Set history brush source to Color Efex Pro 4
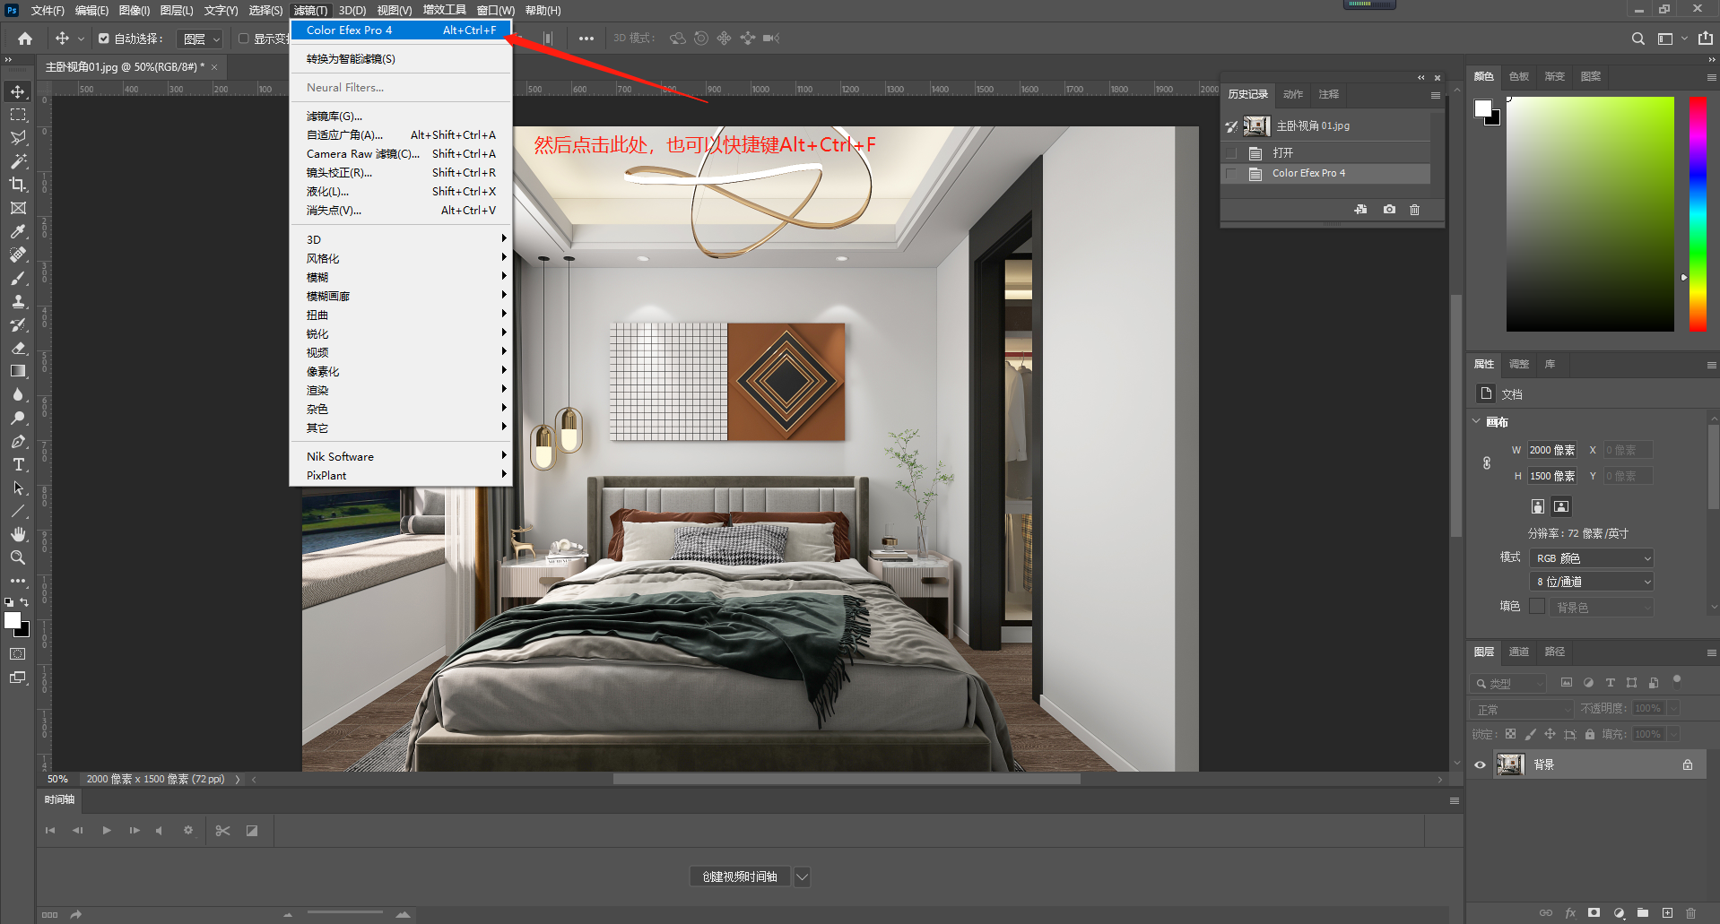This screenshot has height=924, width=1720. coord(1231,174)
